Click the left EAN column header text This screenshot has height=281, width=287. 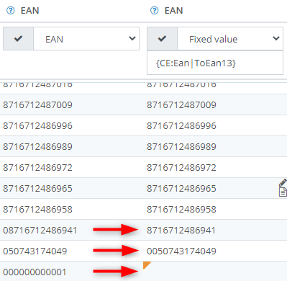pyautogui.click(x=30, y=11)
